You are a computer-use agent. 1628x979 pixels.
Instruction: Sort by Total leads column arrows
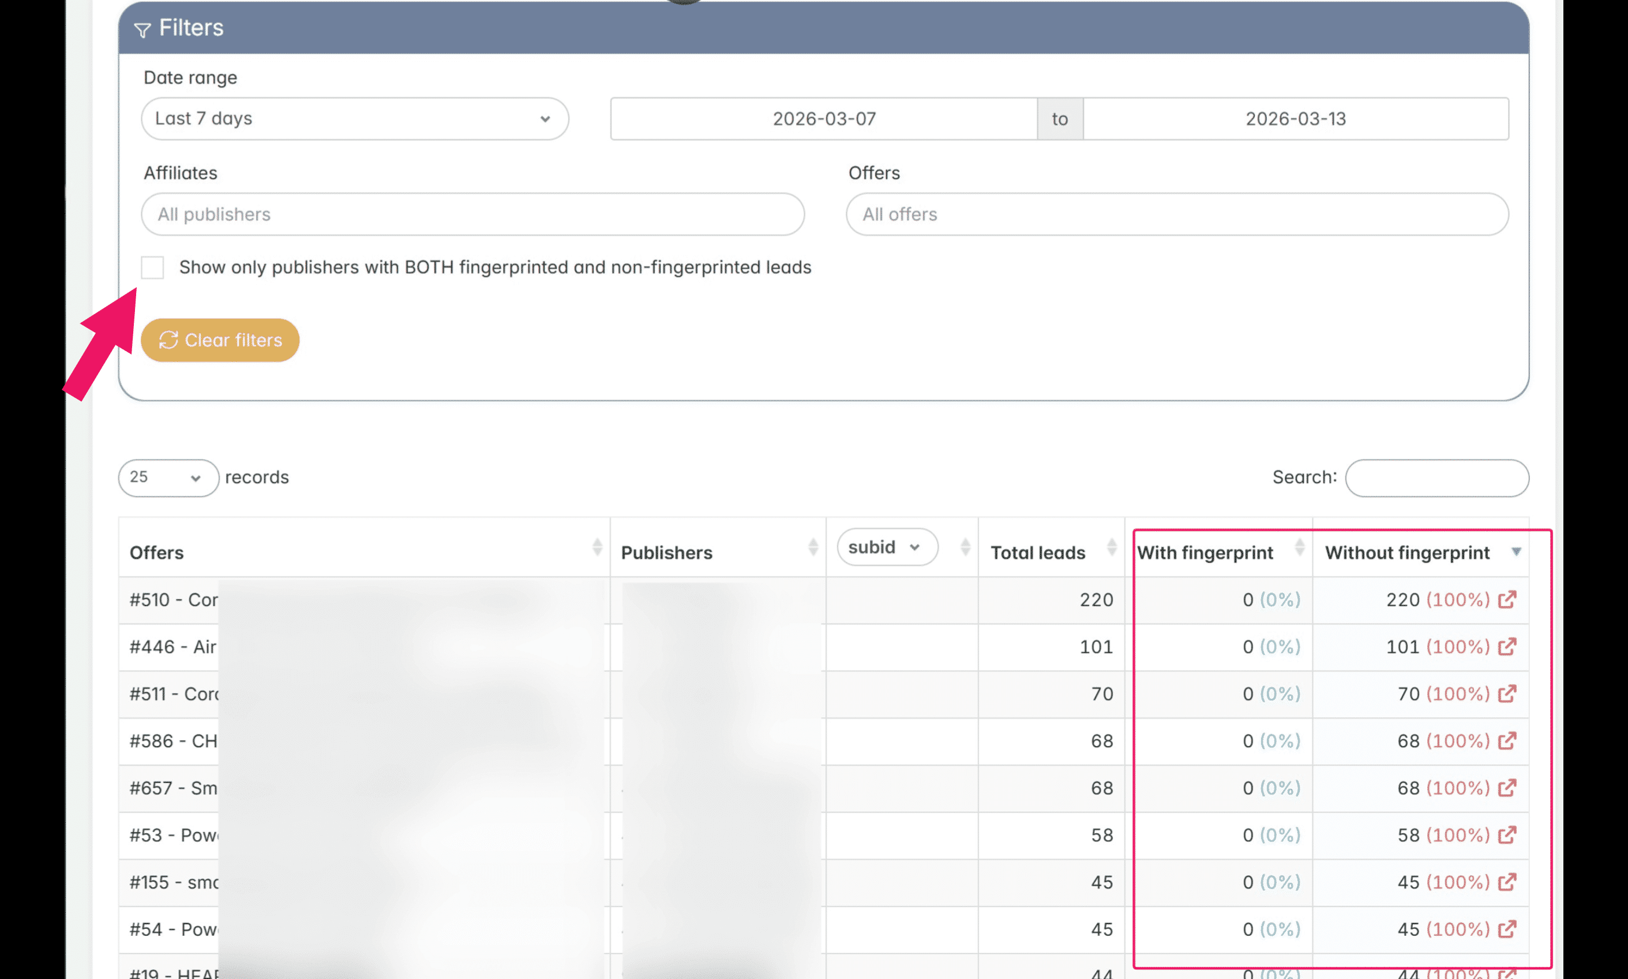1112,548
